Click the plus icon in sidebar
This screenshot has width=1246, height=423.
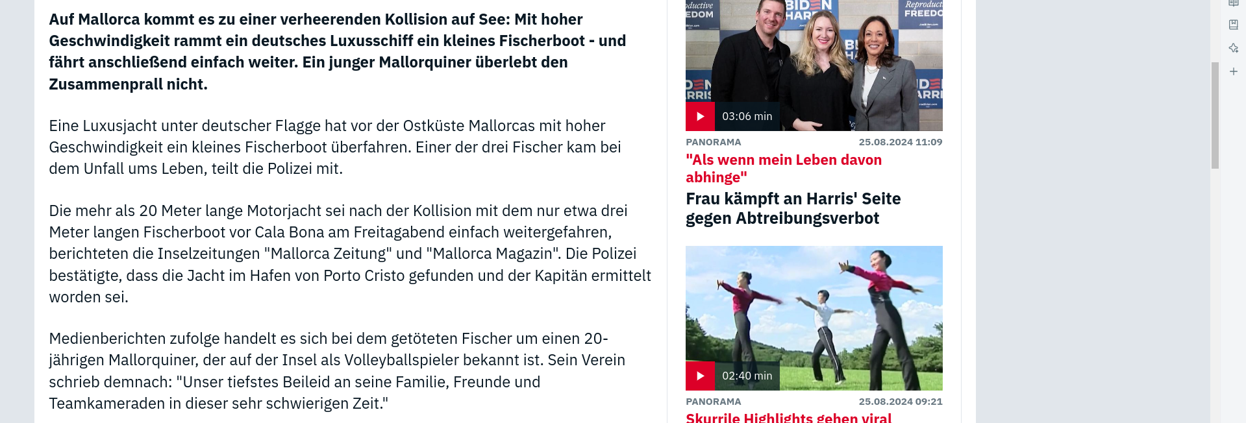click(x=1234, y=71)
